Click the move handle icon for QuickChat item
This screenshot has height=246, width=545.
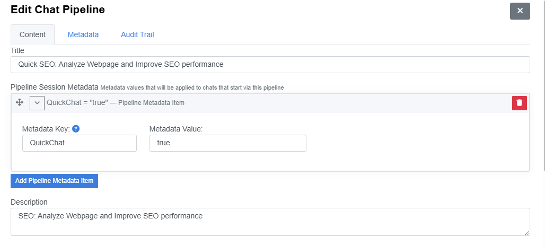(x=20, y=102)
